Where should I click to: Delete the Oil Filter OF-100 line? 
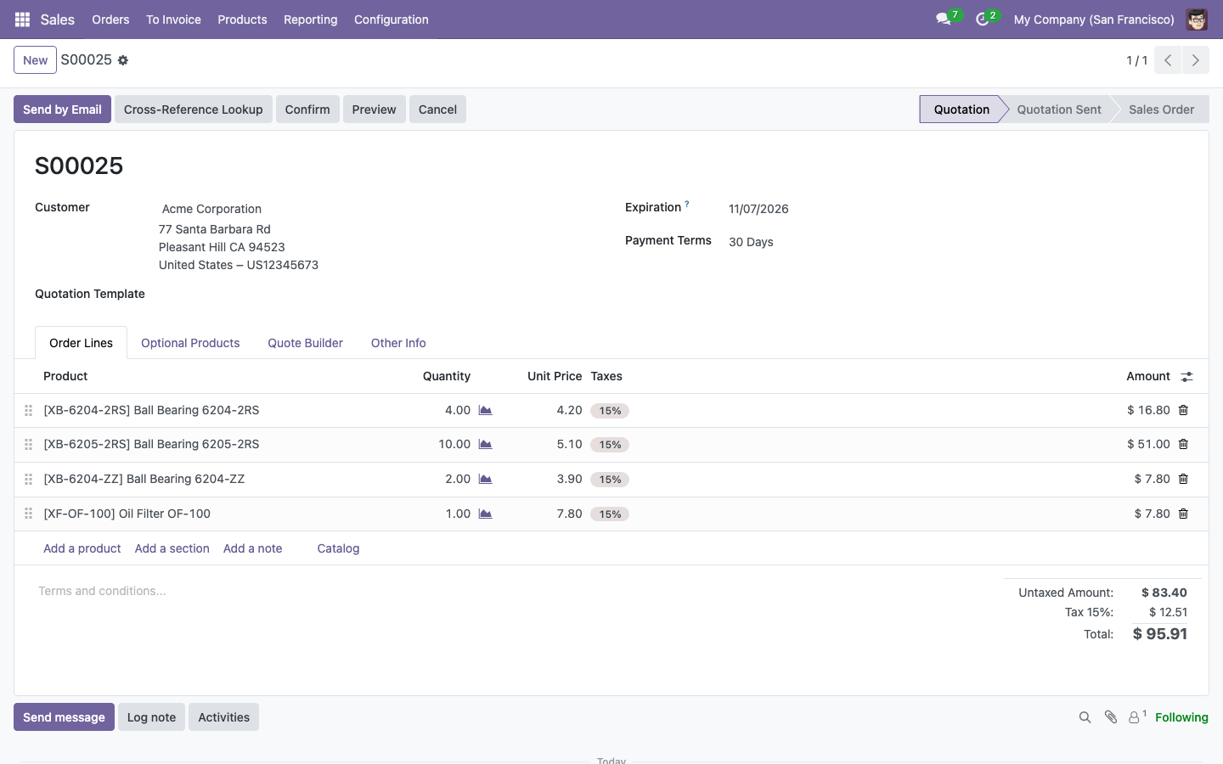[1183, 514]
